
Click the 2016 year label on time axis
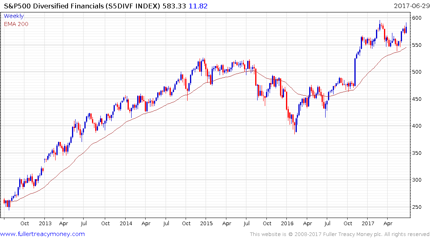287,223
